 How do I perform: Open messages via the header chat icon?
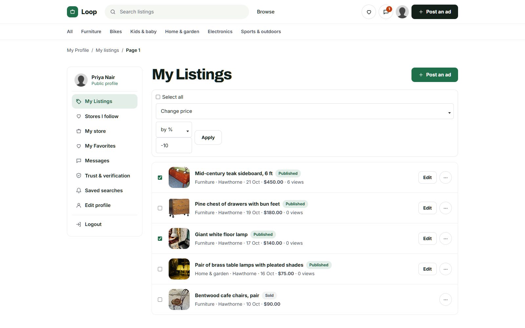click(386, 12)
